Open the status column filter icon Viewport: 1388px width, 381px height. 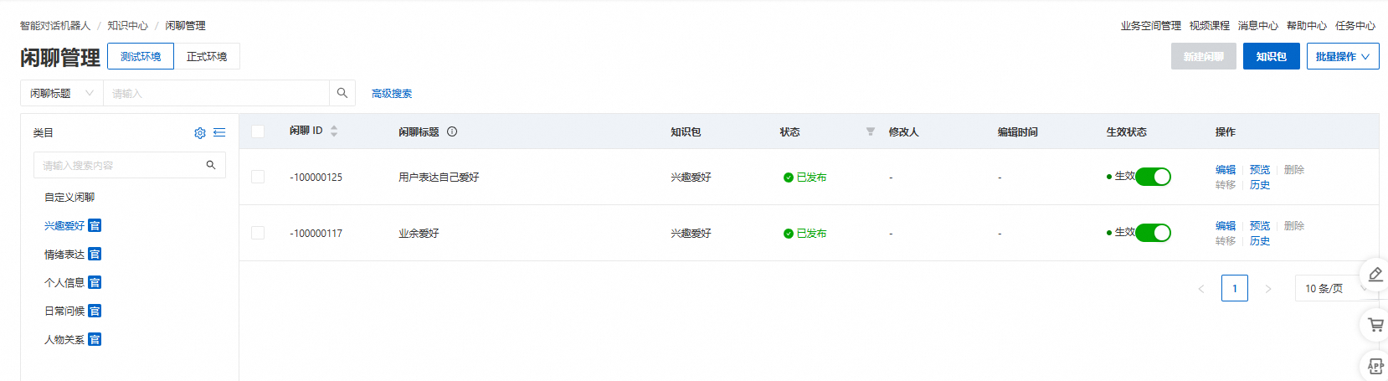[871, 131]
